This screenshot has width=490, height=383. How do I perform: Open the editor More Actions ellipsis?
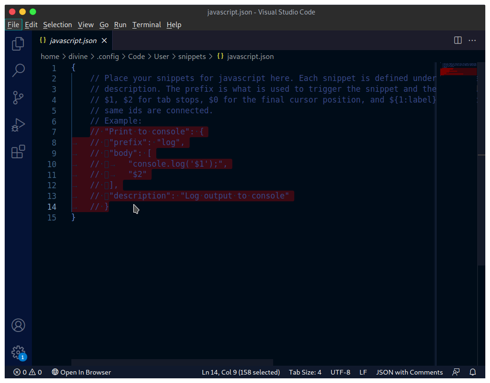click(x=472, y=40)
